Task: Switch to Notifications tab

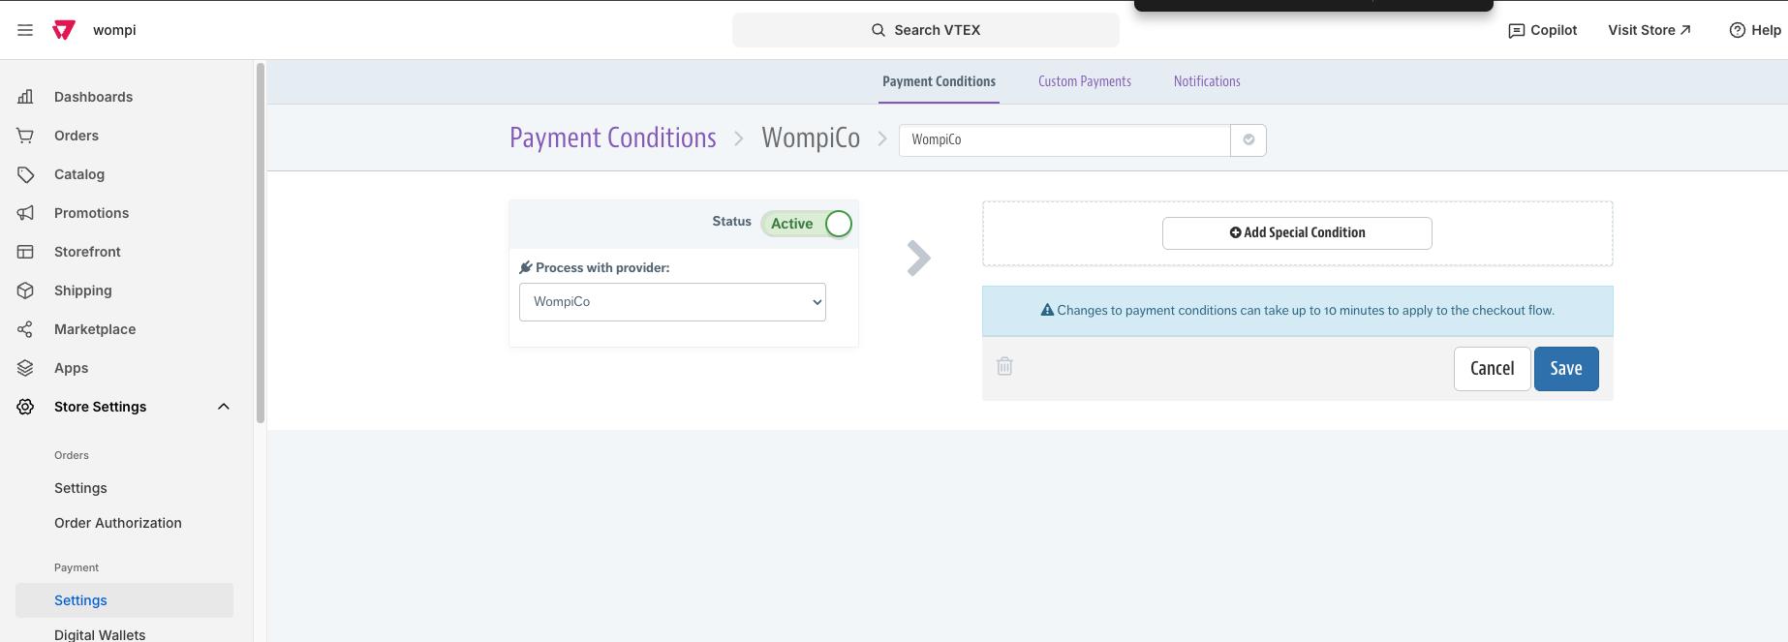Action: click(x=1207, y=81)
